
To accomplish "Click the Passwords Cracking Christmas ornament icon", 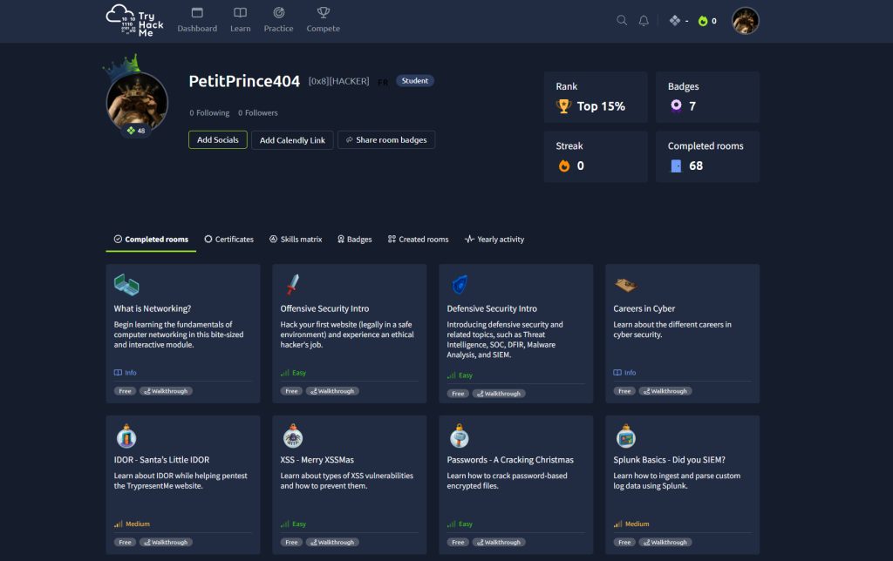I will [x=459, y=436].
